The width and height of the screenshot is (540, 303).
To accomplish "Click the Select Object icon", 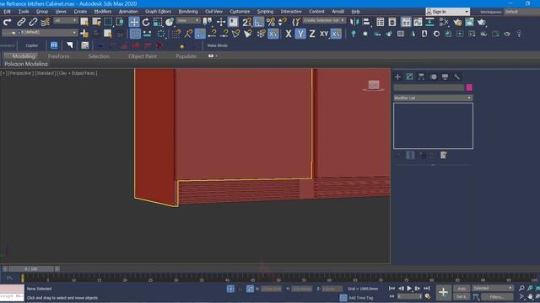I will pyautogui.click(x=84, y=23).
